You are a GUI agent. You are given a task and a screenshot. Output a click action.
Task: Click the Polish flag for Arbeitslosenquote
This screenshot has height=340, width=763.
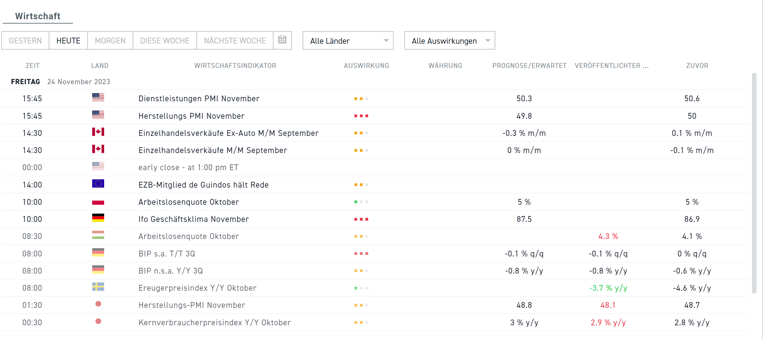[x=98, y=201]
